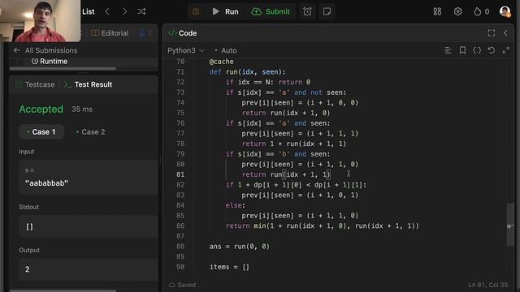The image size is (520, 292).
Task: Expand editor with diagonal arrows icon
Action: (505, 50)
